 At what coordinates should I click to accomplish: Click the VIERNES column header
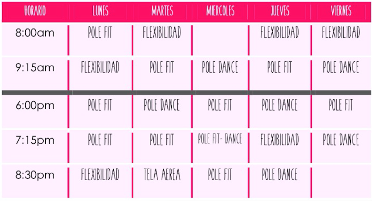coord(341,11)
